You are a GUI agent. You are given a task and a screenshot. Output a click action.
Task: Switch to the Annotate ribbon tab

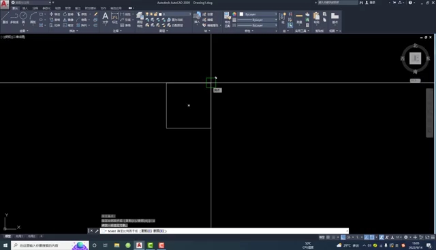[35, 8]
